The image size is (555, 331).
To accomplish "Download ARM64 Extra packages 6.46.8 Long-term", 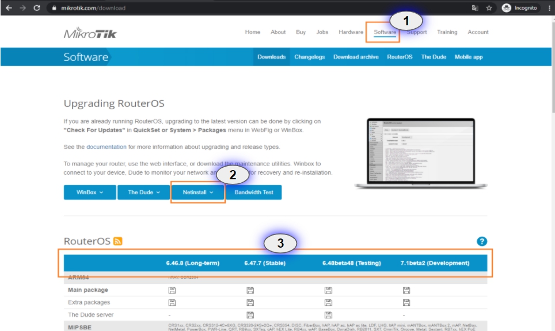I will click(172, 302).
